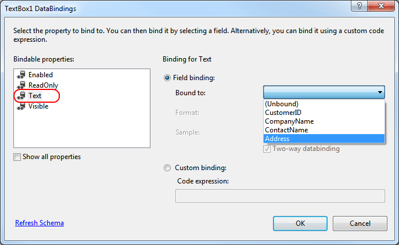Click the Code expression text field
The width and height of the screenshot is (399, 245).
(x=280, y=196)
